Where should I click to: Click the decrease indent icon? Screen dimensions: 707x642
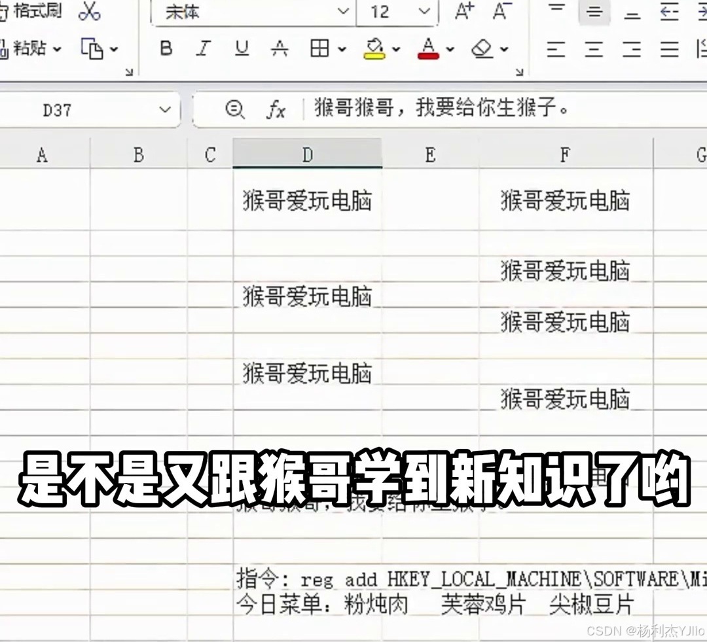(670, 11)
